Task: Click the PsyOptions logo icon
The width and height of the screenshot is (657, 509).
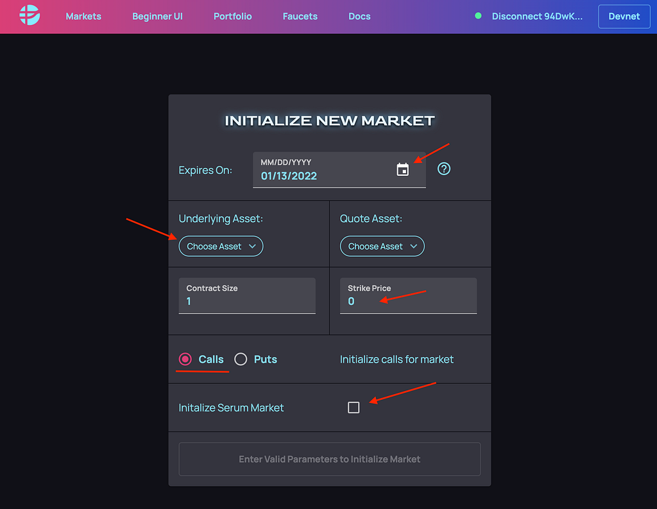Action: [30, 15]
